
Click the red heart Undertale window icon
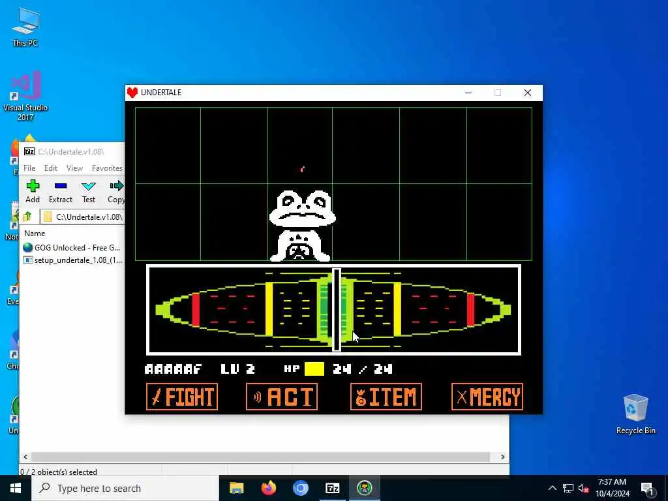click(132, 93)
